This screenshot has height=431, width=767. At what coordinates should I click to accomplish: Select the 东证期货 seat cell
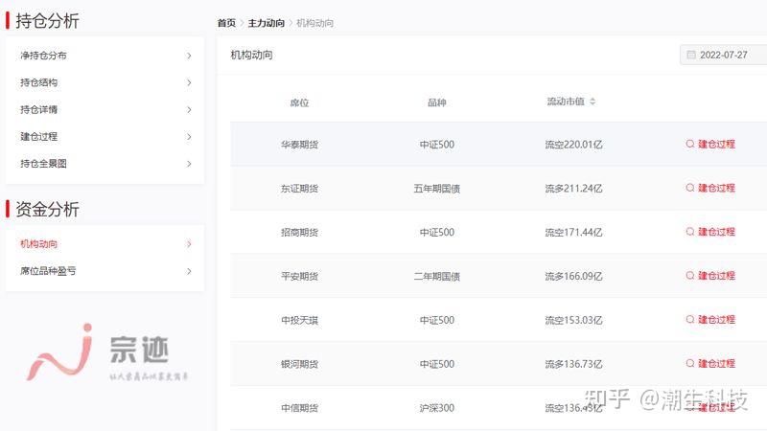[299, 189]
